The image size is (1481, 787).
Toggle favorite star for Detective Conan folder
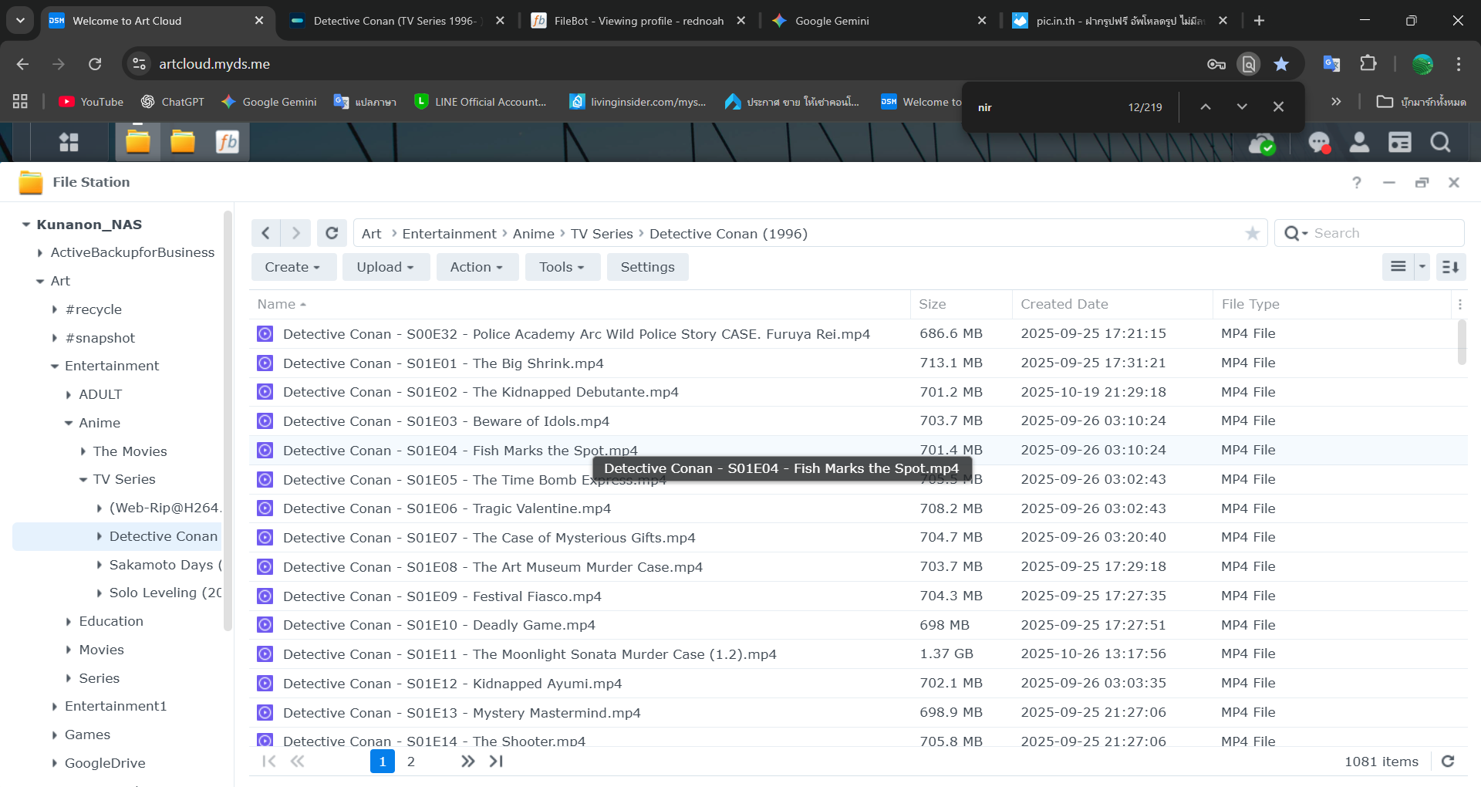click(x=1253, y=233)
